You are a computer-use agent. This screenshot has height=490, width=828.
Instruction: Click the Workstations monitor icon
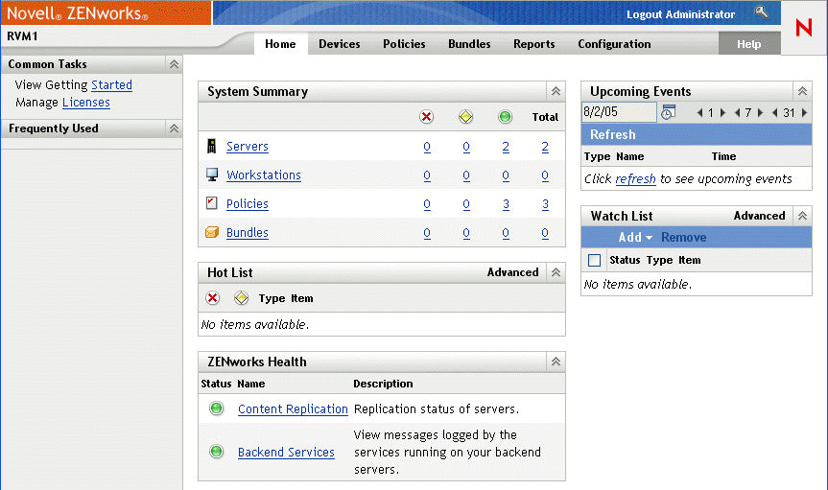point(212,175)
